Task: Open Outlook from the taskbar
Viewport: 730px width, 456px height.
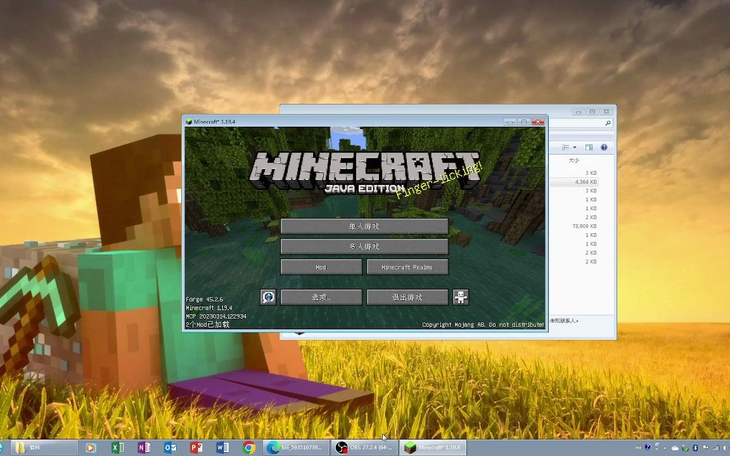Action: (170, 448)
